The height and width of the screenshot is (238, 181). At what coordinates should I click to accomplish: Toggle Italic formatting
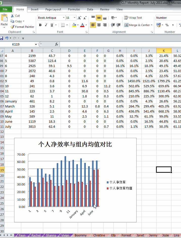tap(46, 25)
